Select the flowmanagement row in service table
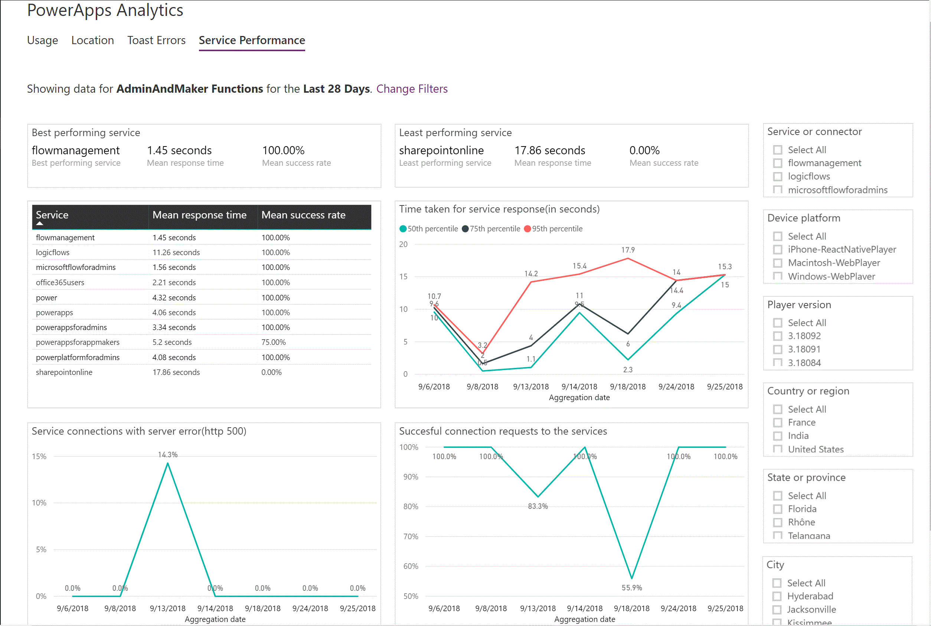The image size is (931, 626). tap(202, 238)
